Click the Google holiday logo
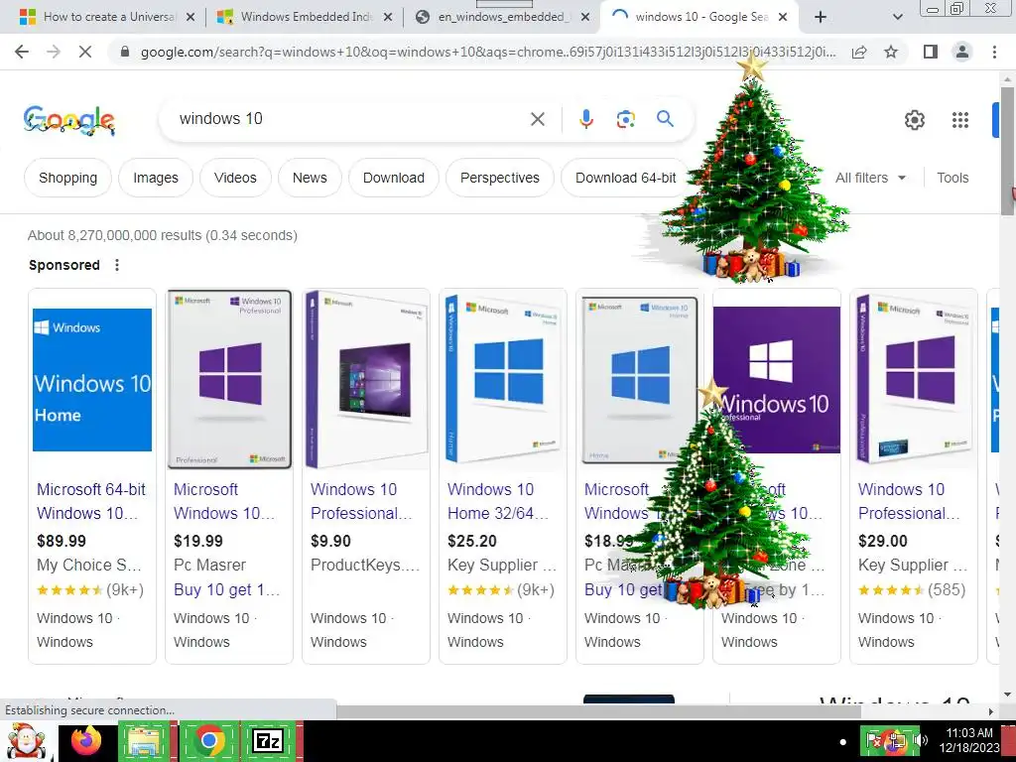Viewport: 1016px width, 762px height. [69, 120]
